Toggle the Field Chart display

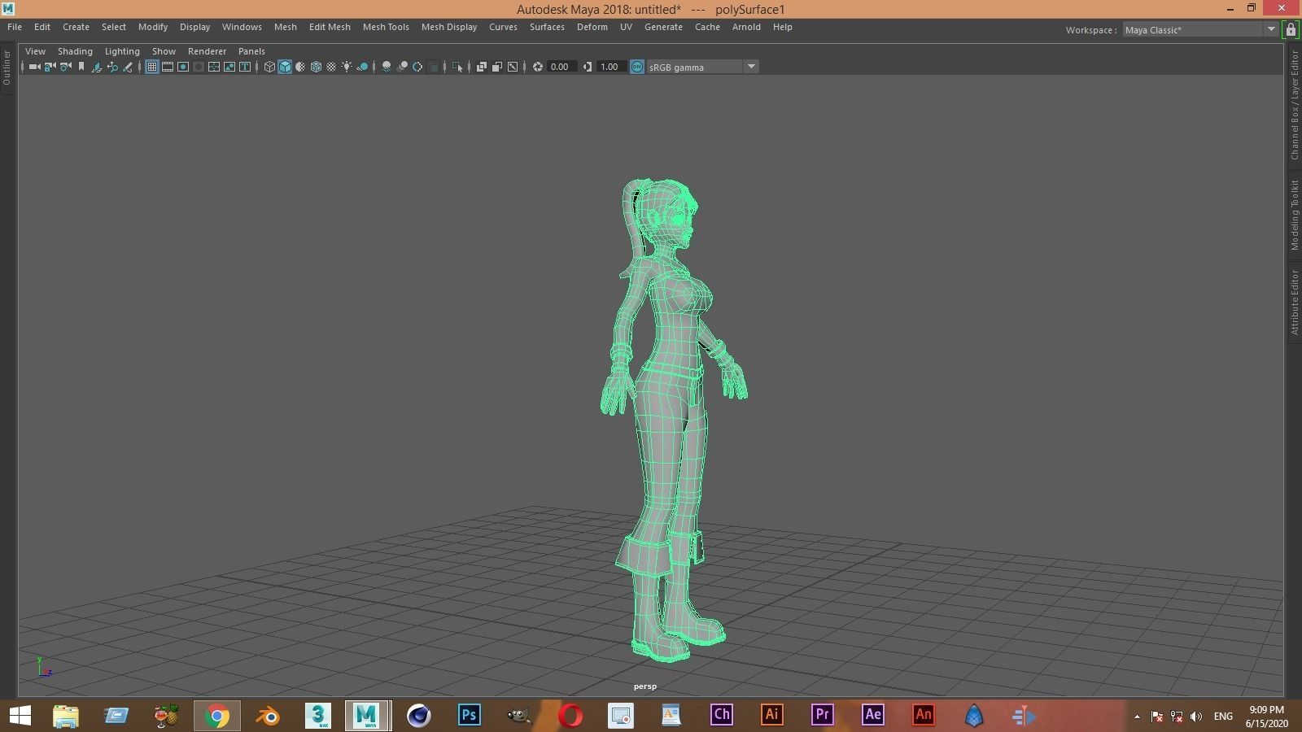pos(214,67)
